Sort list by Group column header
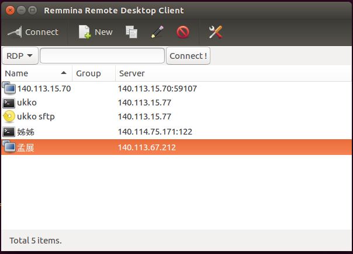The image size is (353, 254). [94, 73]
